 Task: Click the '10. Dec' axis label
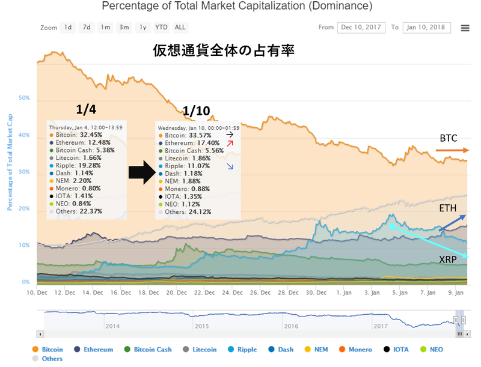37,293
